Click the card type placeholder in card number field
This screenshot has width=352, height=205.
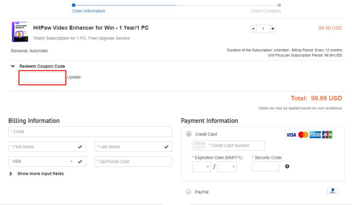point(199,146)
